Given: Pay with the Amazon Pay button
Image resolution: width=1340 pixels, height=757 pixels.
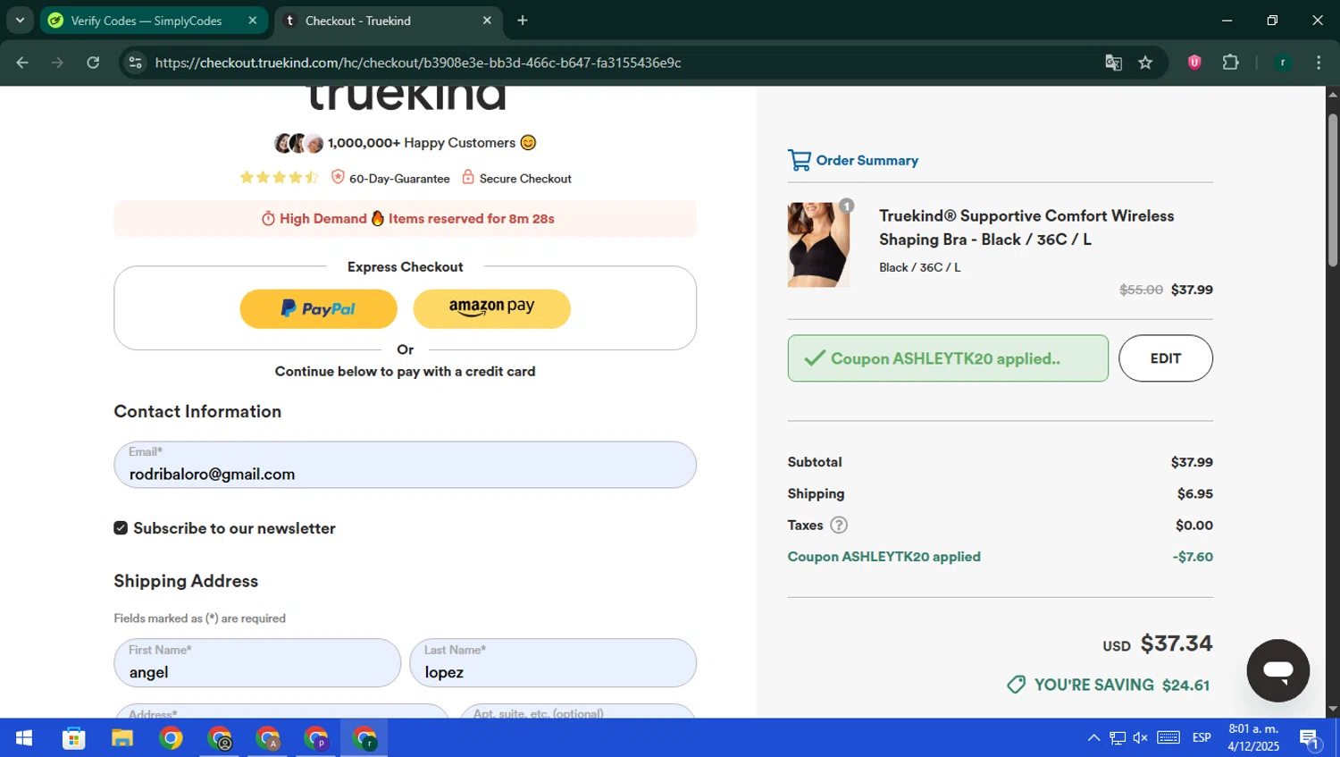Looking at the screenshot, I should tap(491, 308).
